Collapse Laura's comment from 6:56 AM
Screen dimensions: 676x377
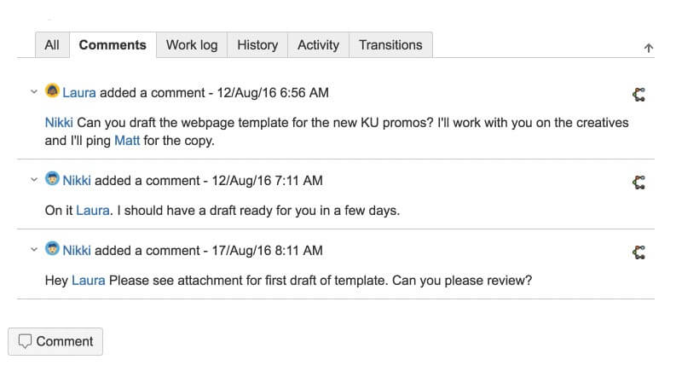click(x=33, y=92)
